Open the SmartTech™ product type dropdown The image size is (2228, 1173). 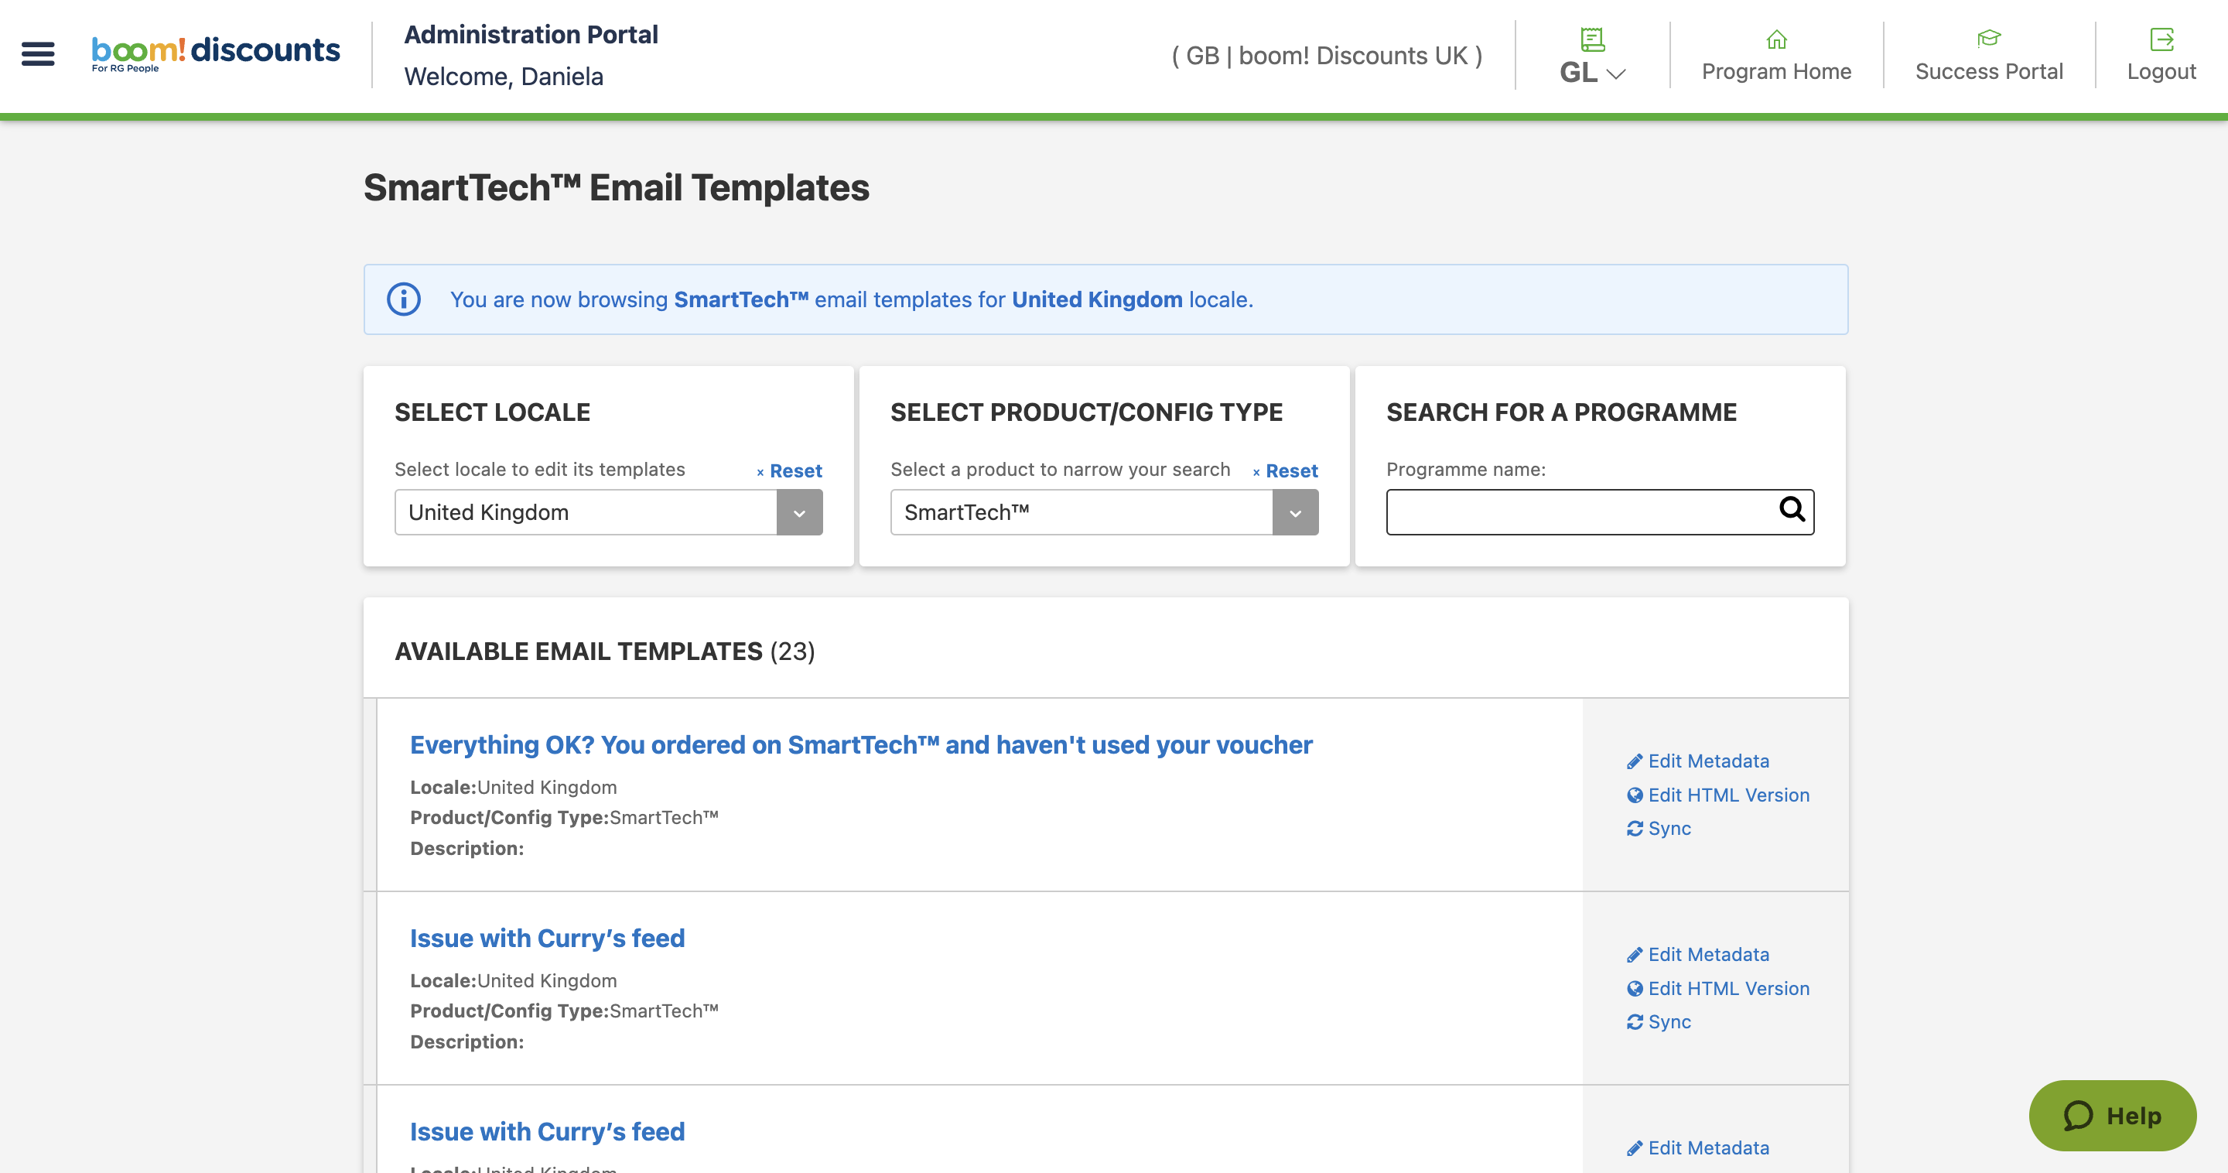coord(1104,512)
